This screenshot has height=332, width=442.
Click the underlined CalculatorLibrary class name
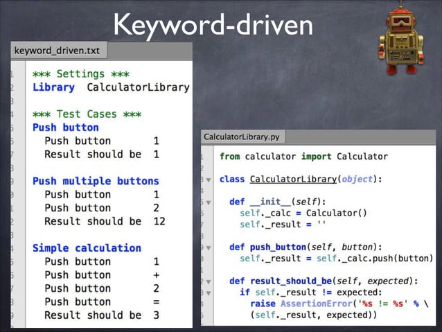click(293, 180)
